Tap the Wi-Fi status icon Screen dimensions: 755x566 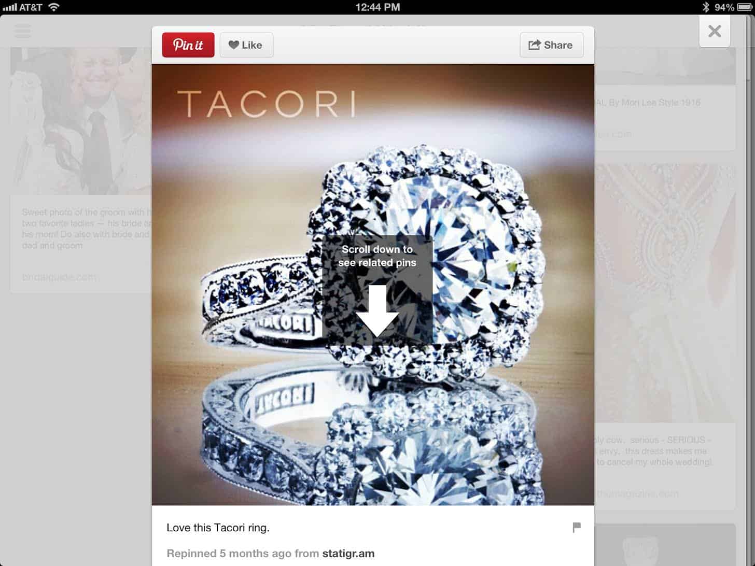53,7
